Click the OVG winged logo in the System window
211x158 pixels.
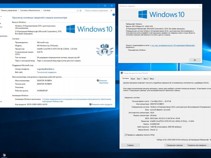pos(104,50)
